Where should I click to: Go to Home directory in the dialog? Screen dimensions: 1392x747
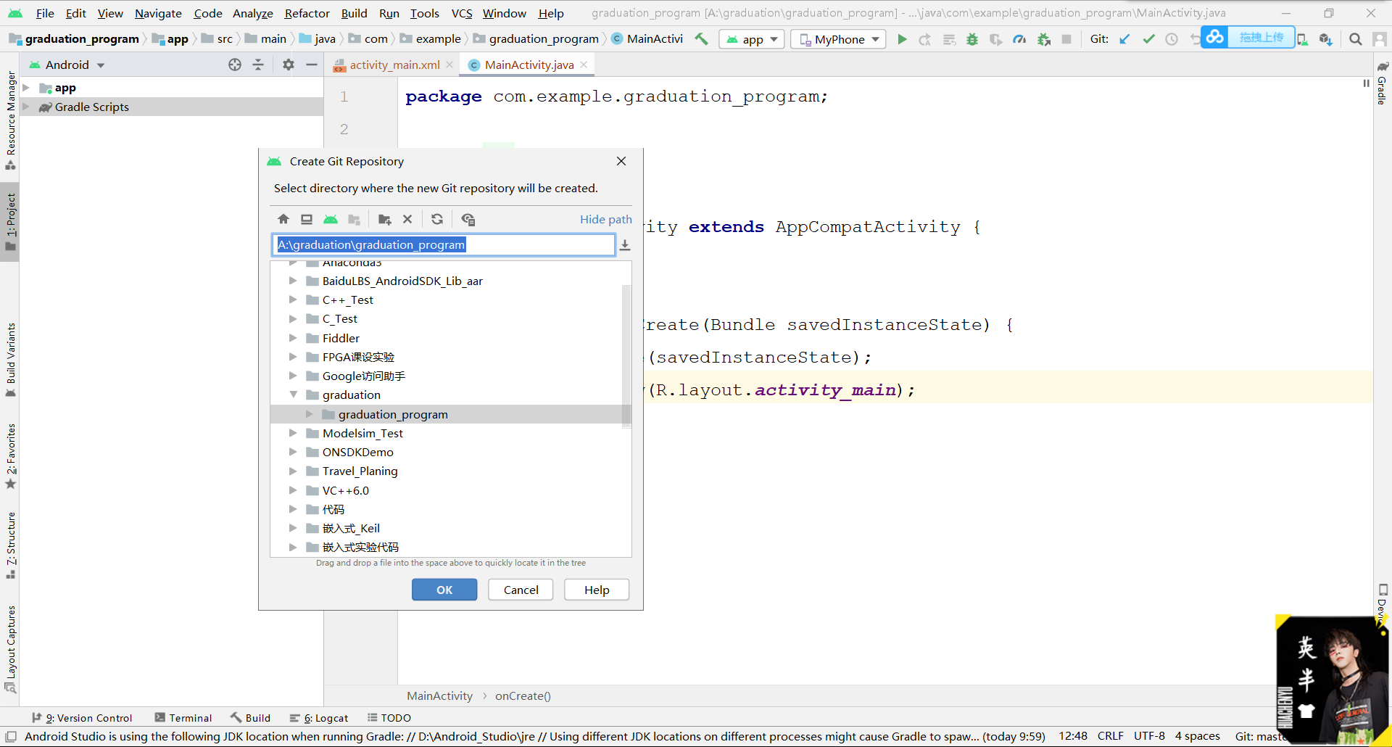(x=283, y=219)
